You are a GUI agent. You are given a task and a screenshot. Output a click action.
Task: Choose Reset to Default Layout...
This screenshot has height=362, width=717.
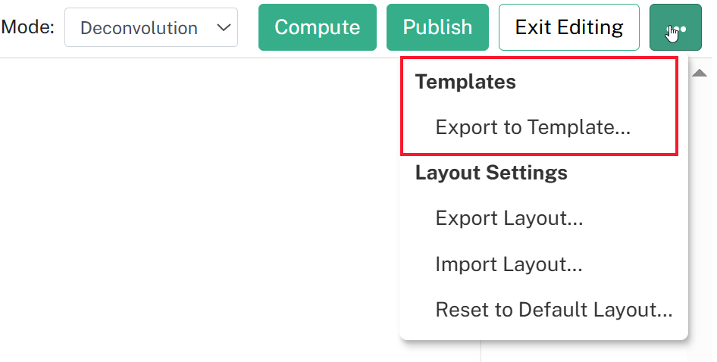click(554, 310)
